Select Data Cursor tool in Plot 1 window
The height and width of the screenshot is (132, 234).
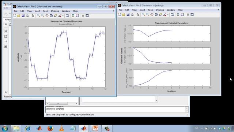tap(160, 15)
